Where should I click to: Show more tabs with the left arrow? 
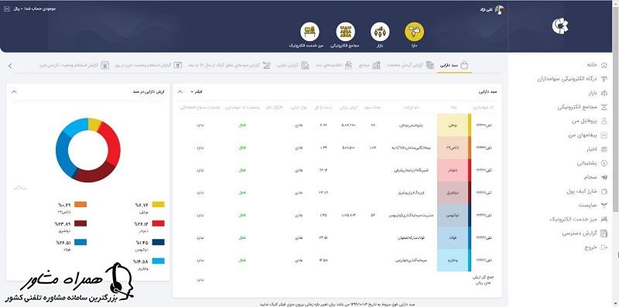[x=10, y=66]
